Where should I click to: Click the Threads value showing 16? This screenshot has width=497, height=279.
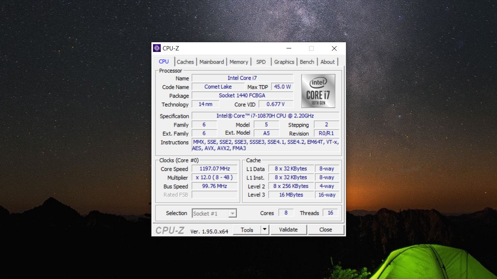pos(330,212)
